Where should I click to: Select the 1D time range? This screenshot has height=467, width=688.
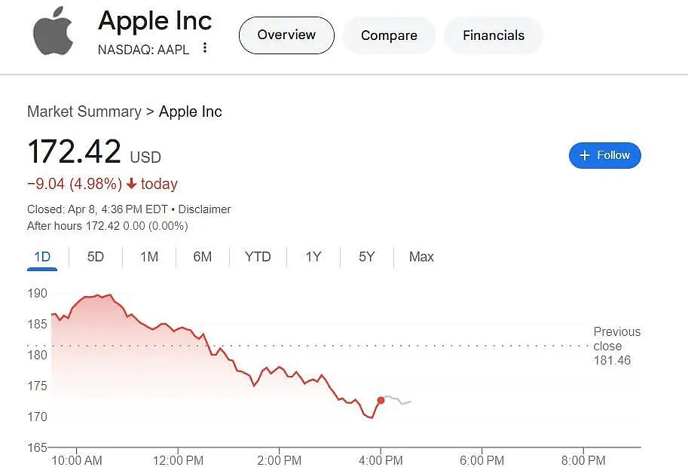[x=42, y=257]
